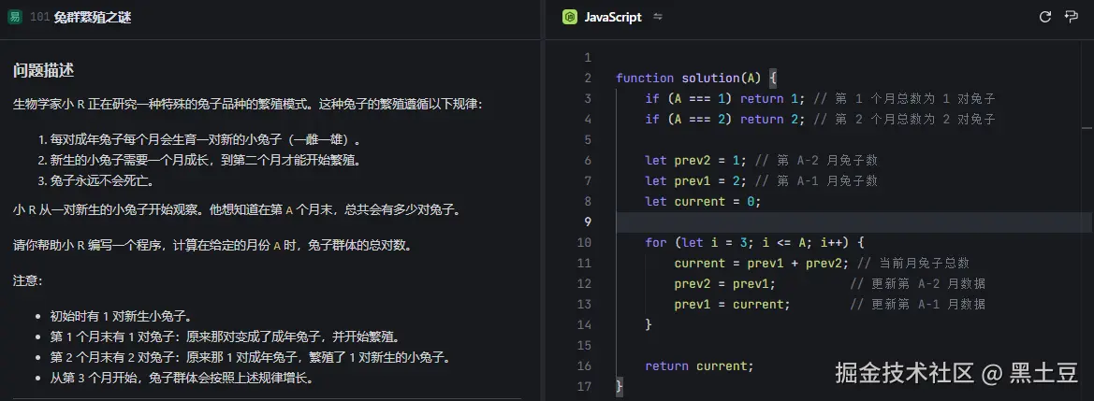This screenshot has width=1094, height=401.
Task: Place cursor in function solution(A) line
Action: point(696,79)
